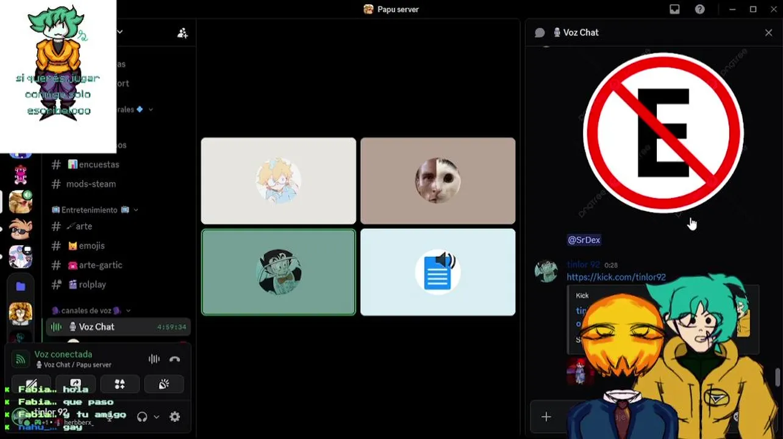783x439 pixels.
Task: Toggle noise suppression waveform icon
Action: tap(154, 359)
